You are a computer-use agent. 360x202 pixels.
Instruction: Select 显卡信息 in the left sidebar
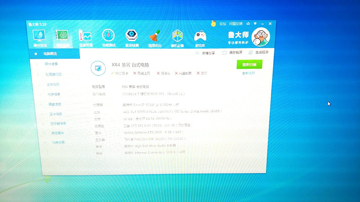[56, 114]
